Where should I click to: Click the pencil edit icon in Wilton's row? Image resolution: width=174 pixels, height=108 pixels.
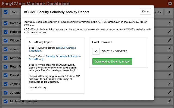[x=169, y=40]
